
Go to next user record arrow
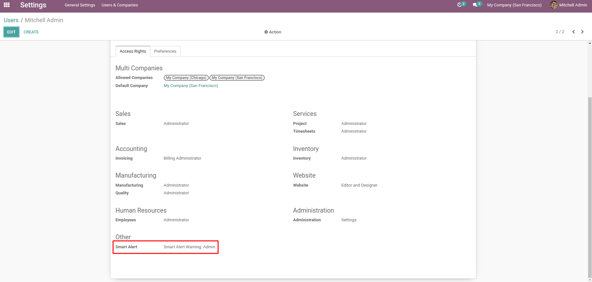point(582,32)
